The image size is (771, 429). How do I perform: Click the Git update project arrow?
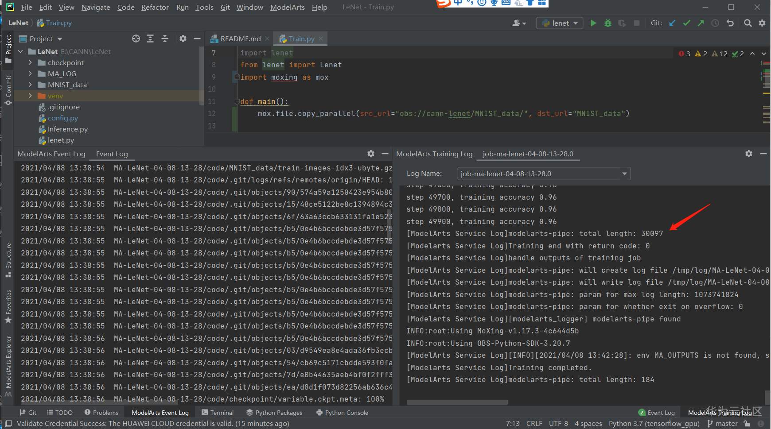(x=672, y=23)
